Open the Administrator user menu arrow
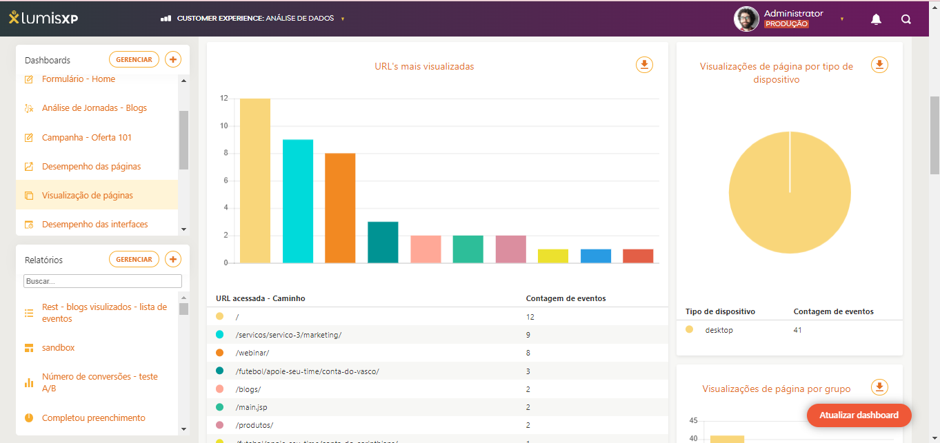940x443 pixels. point(842,19)
